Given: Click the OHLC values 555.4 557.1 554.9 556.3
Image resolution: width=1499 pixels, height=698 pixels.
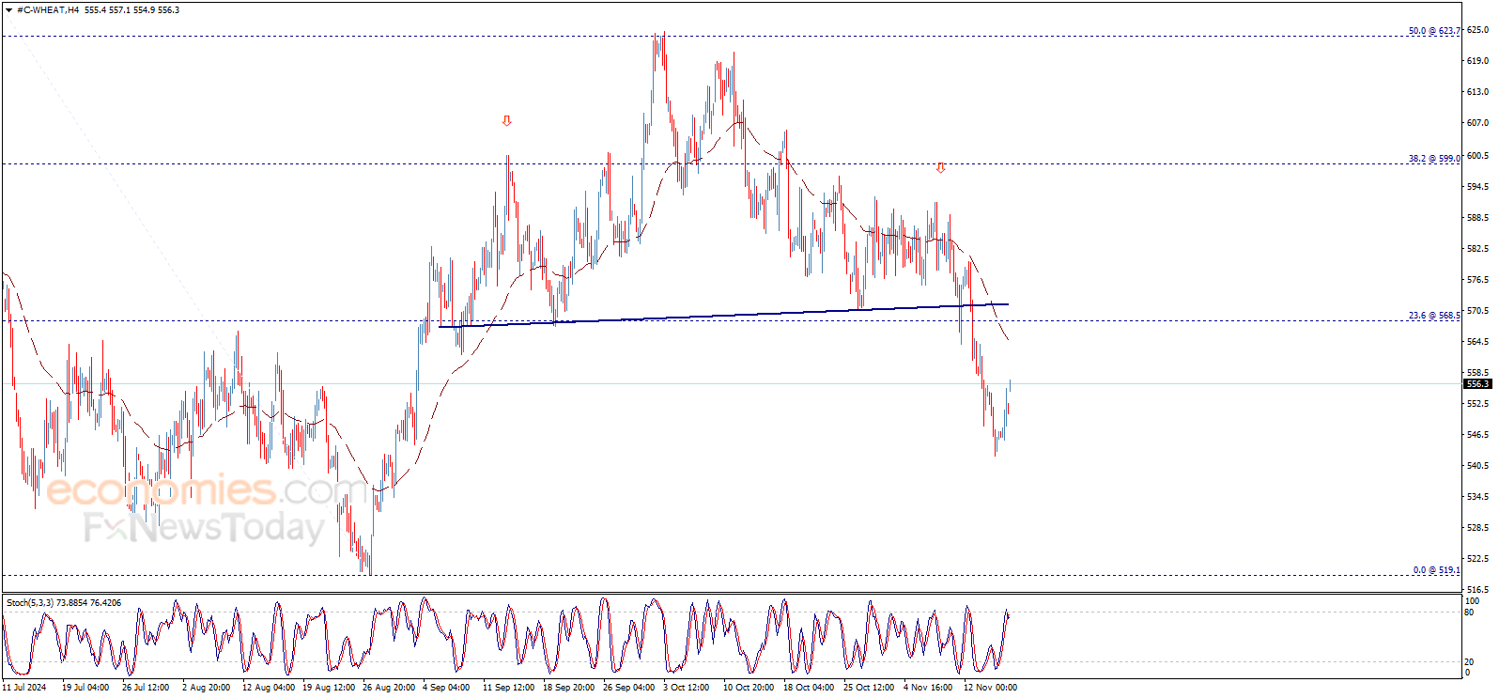Looking at the screenshot, I should click(x=131, y=10).
